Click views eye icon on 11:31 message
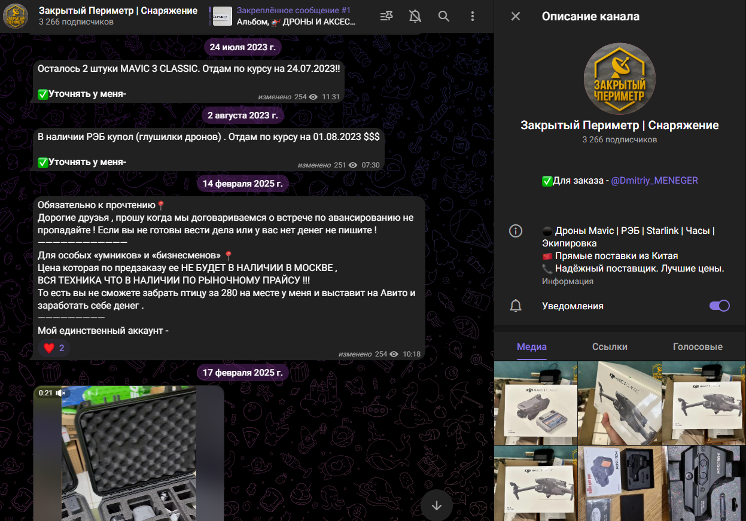Viewport: 746px width, 521px height. (x=313, y=97)
